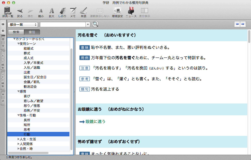Screen dimensions: 251x160
Task: Open the 履歴 side tab
Action: point(3,42)
